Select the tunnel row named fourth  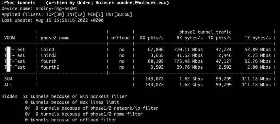139,61
